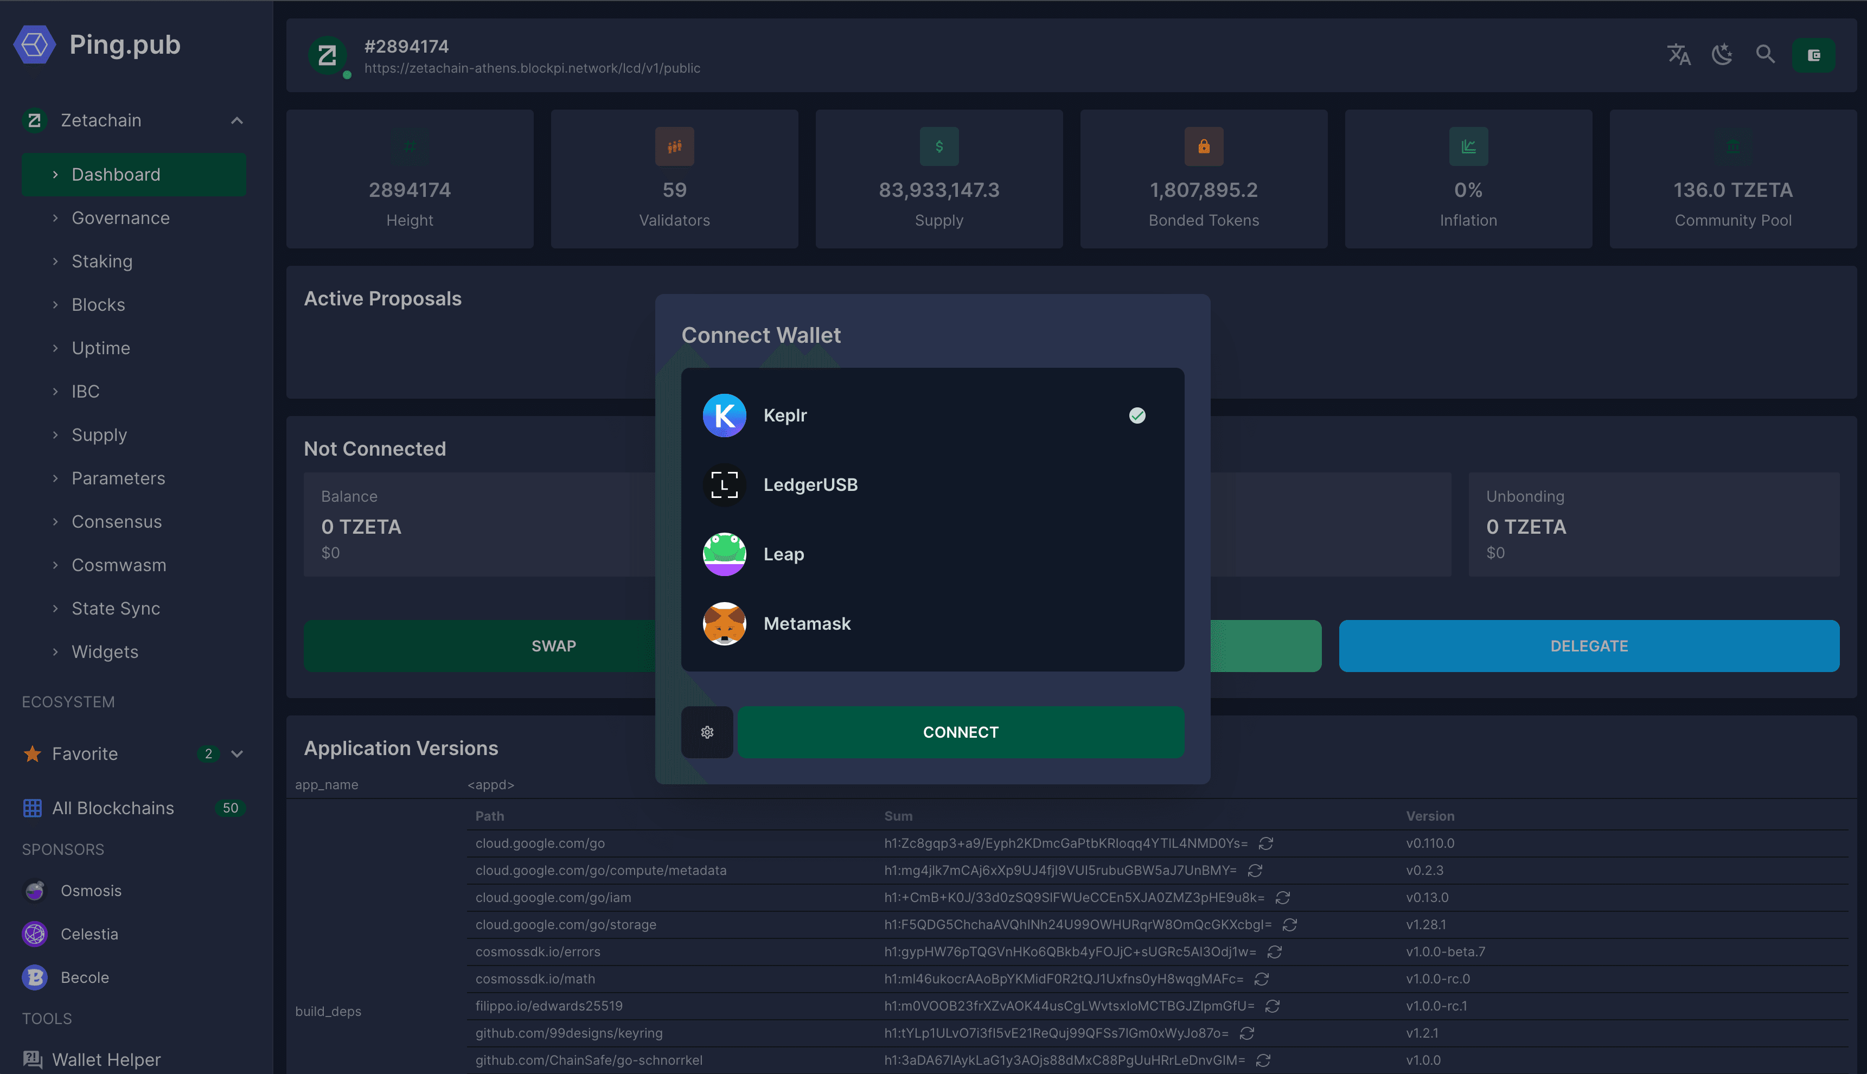Open search with the magnifier icon
1867x1074 pixels.
point(1764,55)
